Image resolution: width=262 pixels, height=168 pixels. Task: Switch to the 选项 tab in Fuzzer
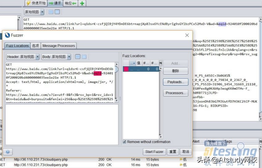coord(35,46)
